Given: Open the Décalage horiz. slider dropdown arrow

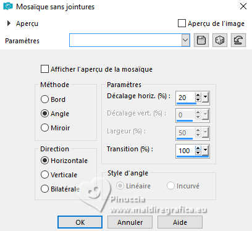Looking at the screenshot, I should pos(205,98).
